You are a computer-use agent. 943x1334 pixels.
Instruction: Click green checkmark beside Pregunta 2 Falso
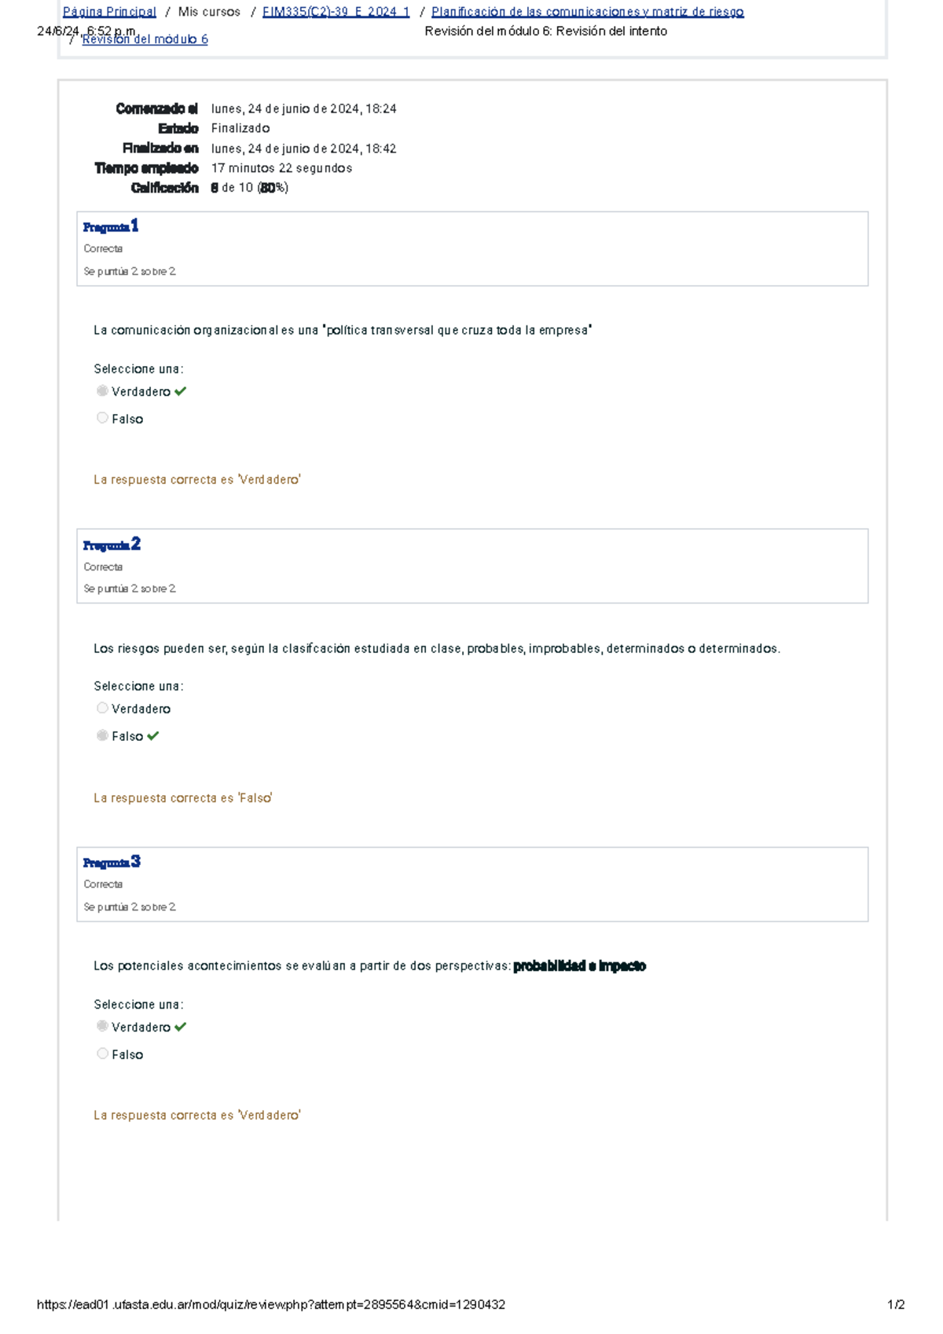pyautogui.click(x=152, y=736)
